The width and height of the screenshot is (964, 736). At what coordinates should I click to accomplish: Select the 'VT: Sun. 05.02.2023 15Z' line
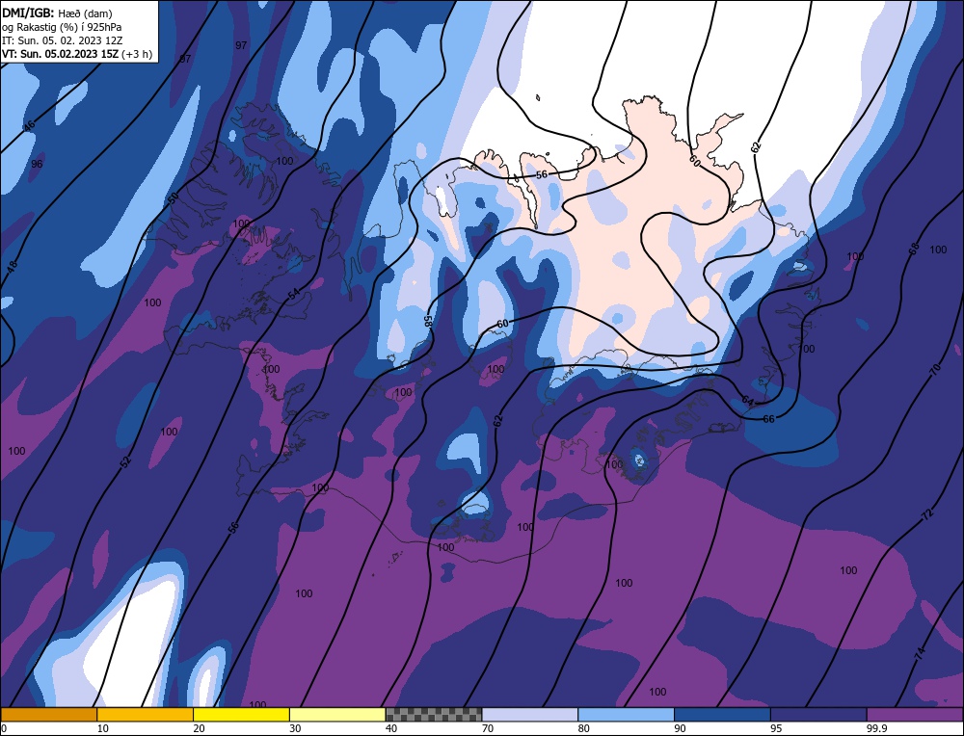tap(61, 54)
